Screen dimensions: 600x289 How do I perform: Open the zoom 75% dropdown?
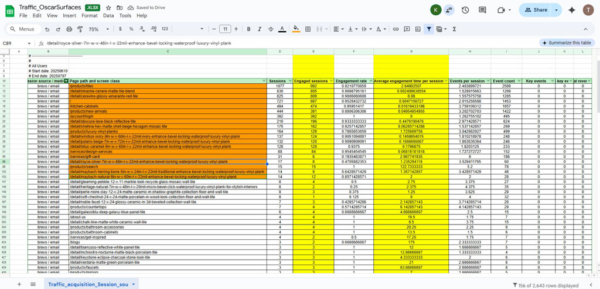pyautogui.click(x=97, y=29)
